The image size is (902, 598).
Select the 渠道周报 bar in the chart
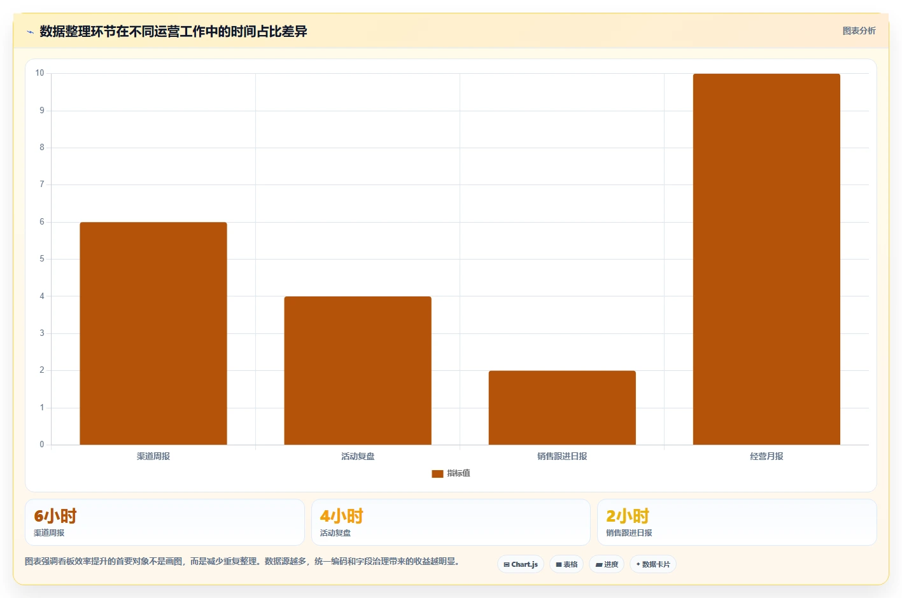pos(153,333)
